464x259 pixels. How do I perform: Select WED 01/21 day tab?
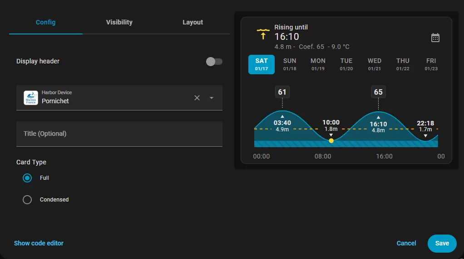375,64
